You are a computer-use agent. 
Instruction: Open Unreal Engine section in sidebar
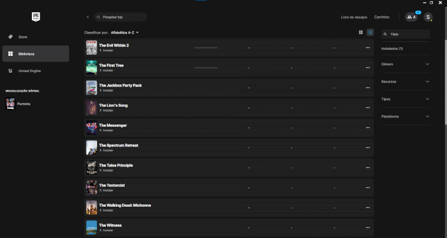[29, 71]
